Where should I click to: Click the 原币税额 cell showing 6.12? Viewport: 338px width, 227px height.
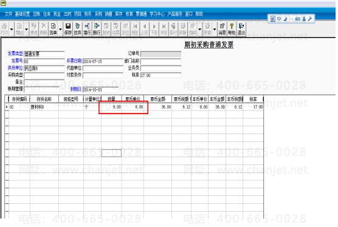(182, 107)
